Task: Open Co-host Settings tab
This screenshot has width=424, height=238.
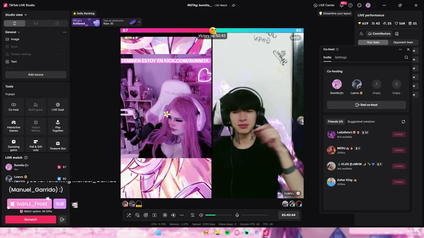Action: pos(341,58)
